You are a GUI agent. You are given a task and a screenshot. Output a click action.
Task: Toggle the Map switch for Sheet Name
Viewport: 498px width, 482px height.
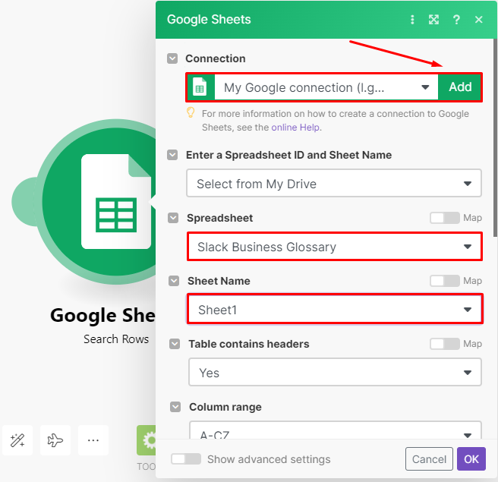coord(445,281)
